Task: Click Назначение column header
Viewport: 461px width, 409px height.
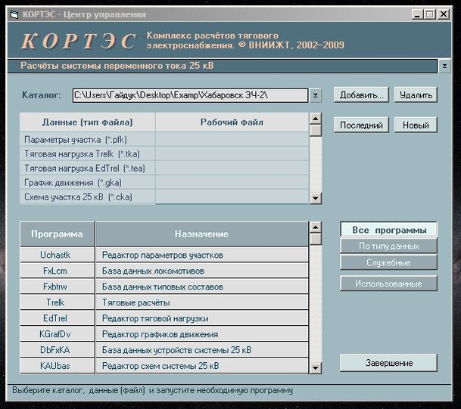Action: (x=202, y=234)
